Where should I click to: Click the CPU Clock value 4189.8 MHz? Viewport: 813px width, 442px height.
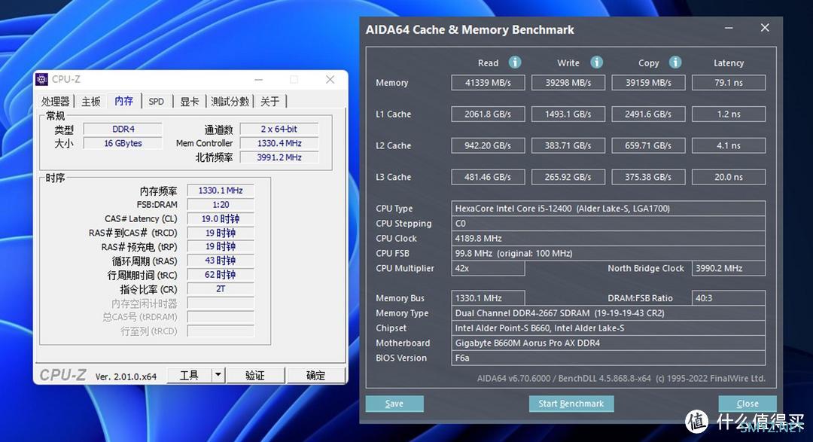[x=608, y=239]
